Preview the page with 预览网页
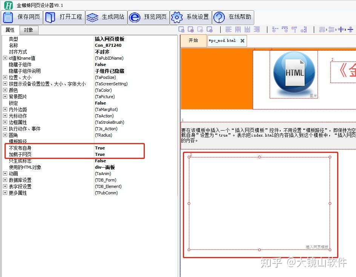 click(x=149, y=17)
